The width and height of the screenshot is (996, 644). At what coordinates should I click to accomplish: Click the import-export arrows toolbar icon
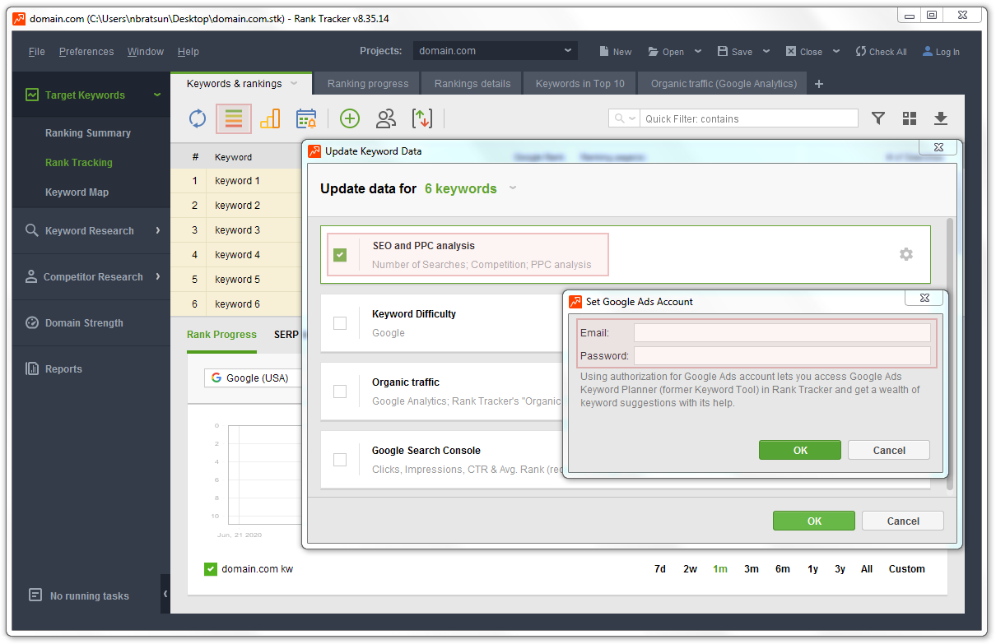(x=421, y=118)
